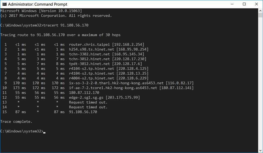Click the edge-2.sg1.sg.gs hostname

[x=87, y=97]
